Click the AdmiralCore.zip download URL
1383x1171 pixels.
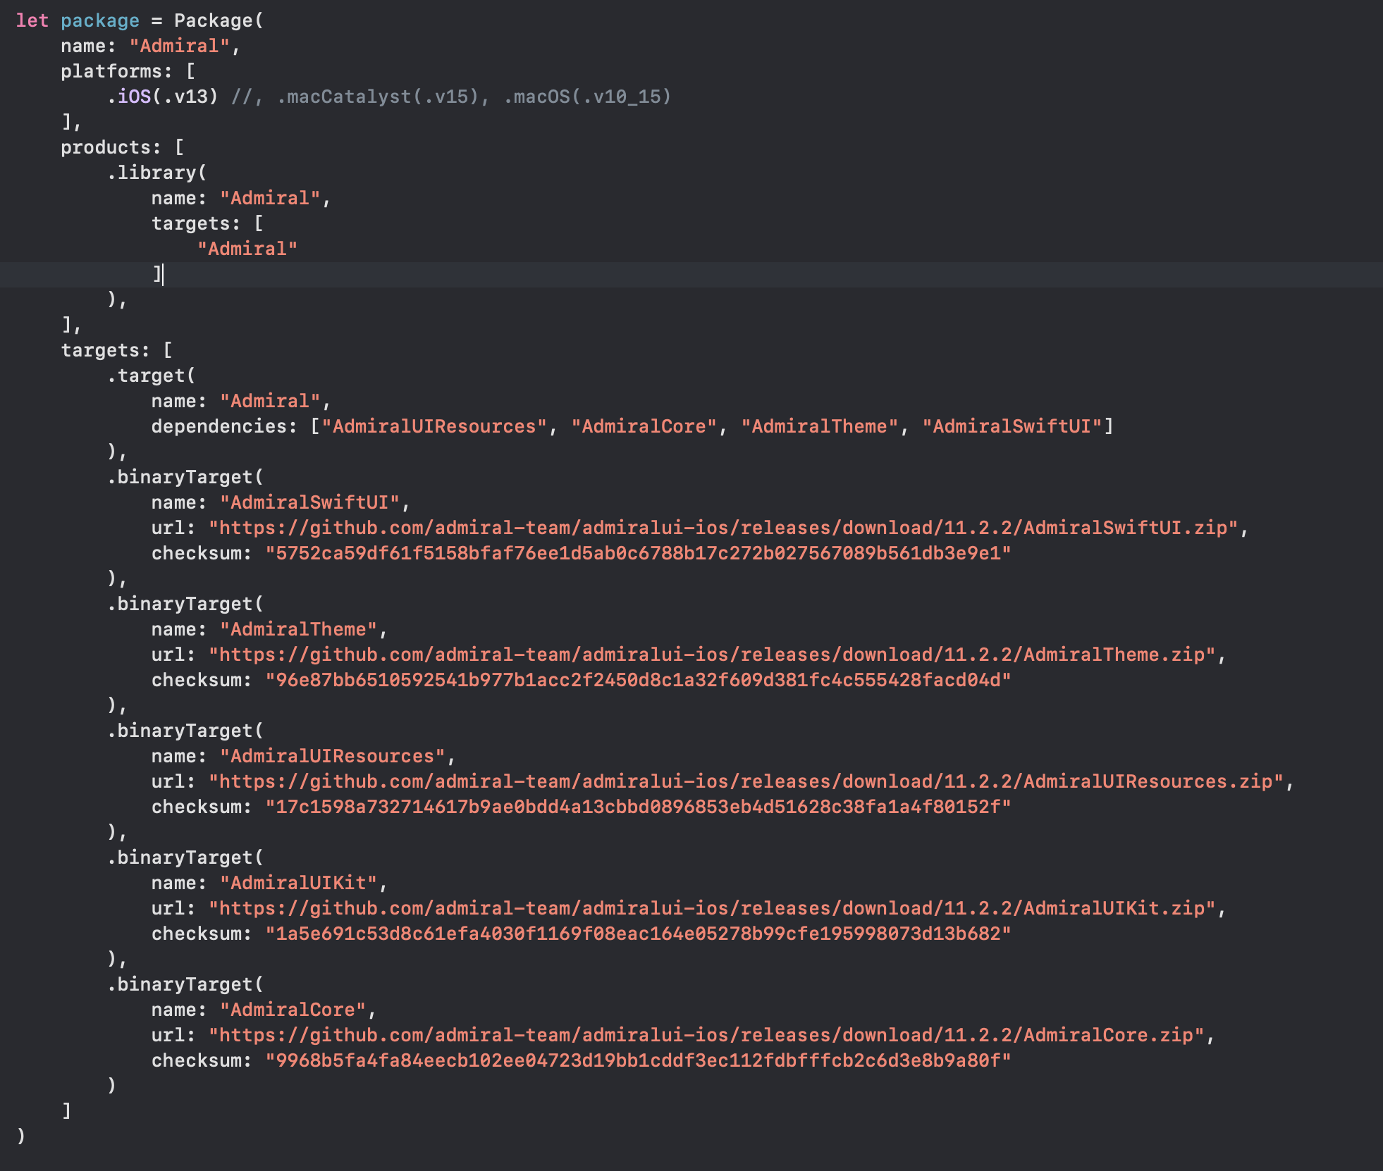click(706, 1035)
